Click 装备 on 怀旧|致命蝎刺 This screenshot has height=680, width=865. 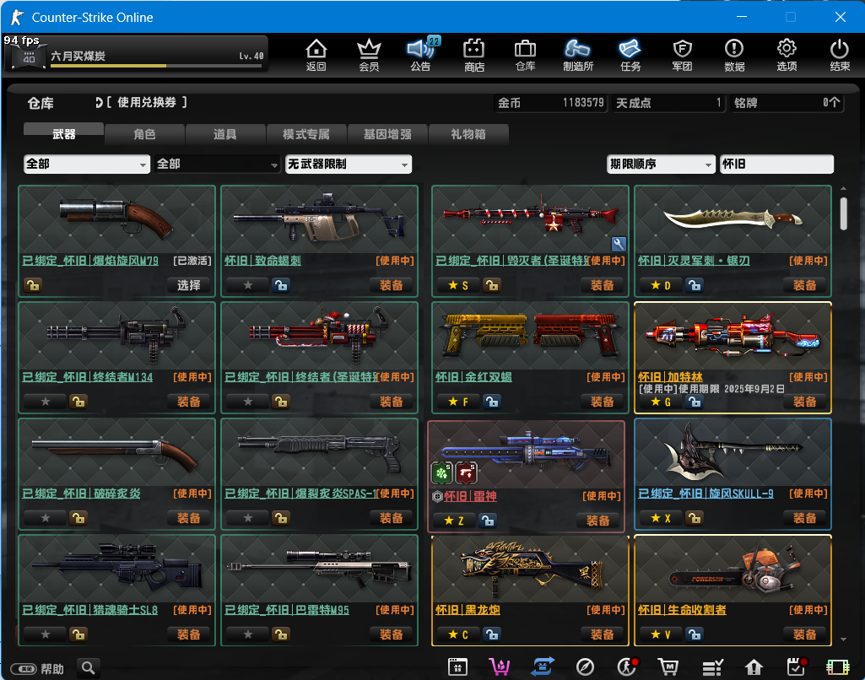point(391,285)
